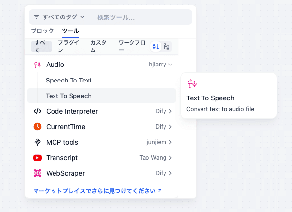Select the すべて filter tab

41,47
